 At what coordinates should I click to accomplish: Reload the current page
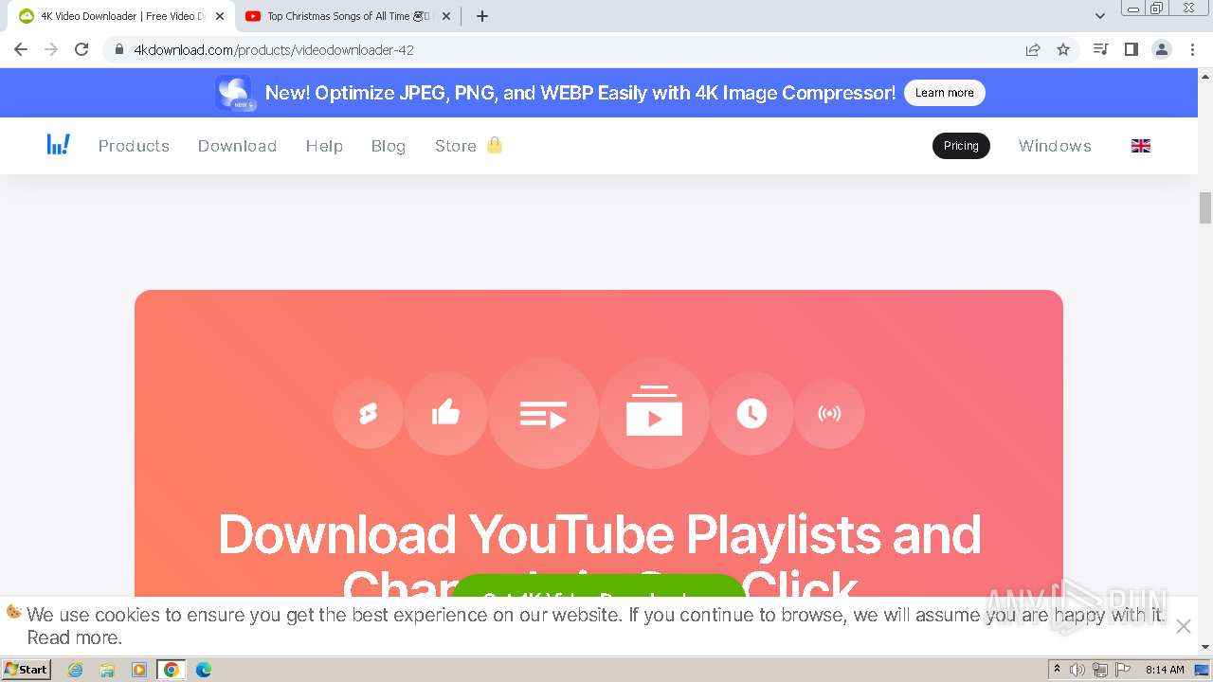(x=81, y=49)
